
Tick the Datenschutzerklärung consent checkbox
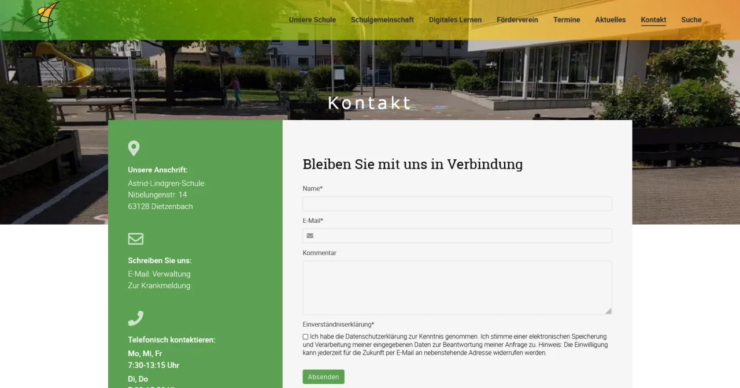click(305, 337)
